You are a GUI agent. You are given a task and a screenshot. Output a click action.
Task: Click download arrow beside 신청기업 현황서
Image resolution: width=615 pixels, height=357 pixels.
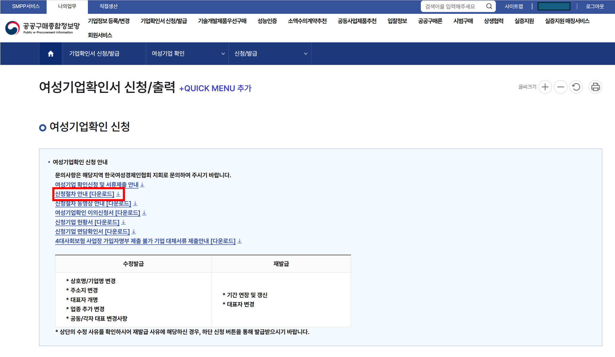pos(123,222)
